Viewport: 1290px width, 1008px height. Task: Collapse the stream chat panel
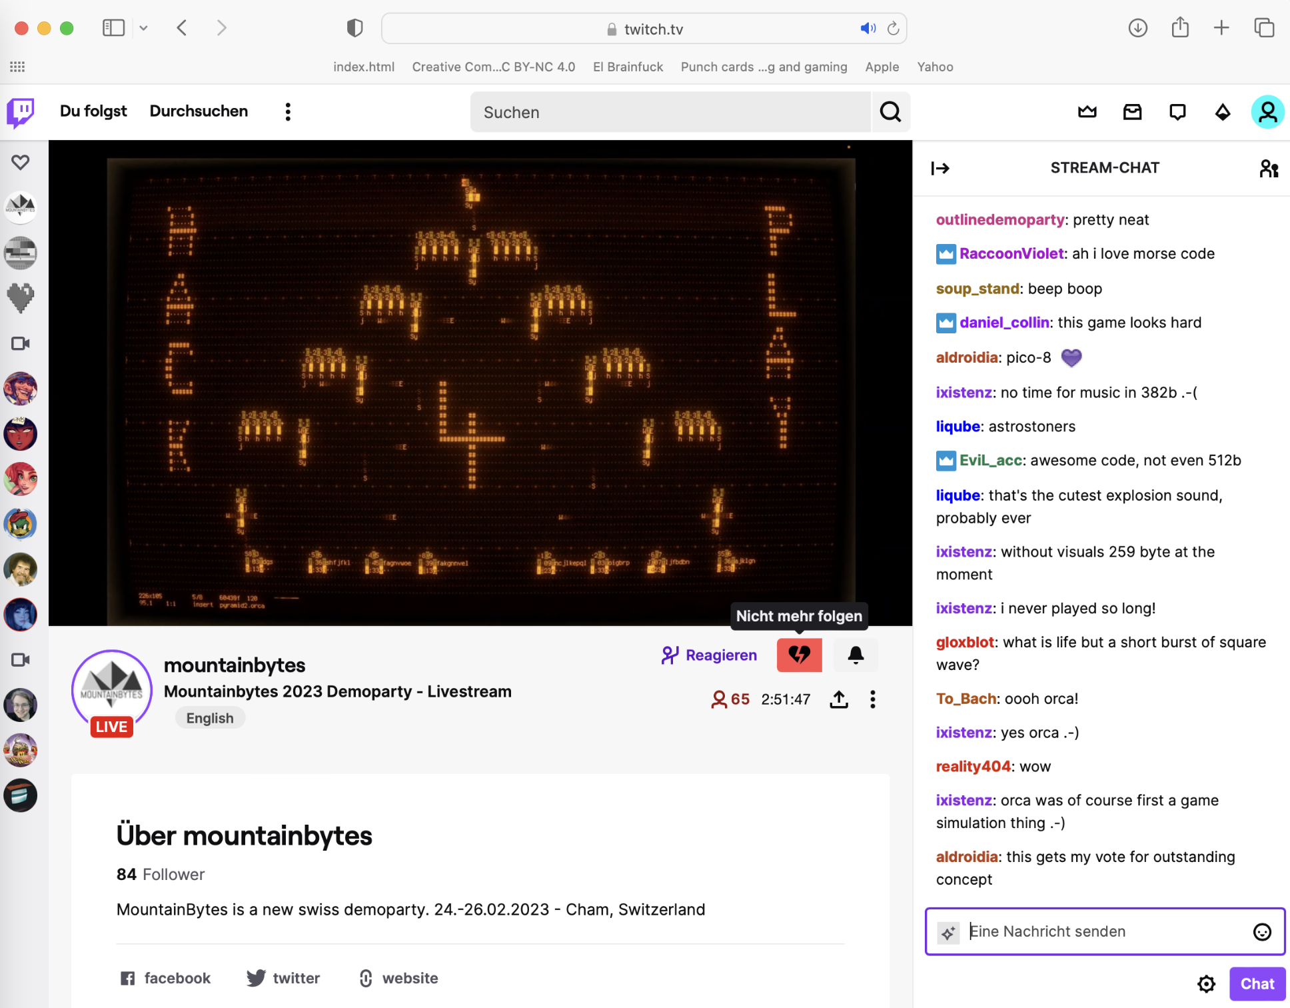pos(940,168)
